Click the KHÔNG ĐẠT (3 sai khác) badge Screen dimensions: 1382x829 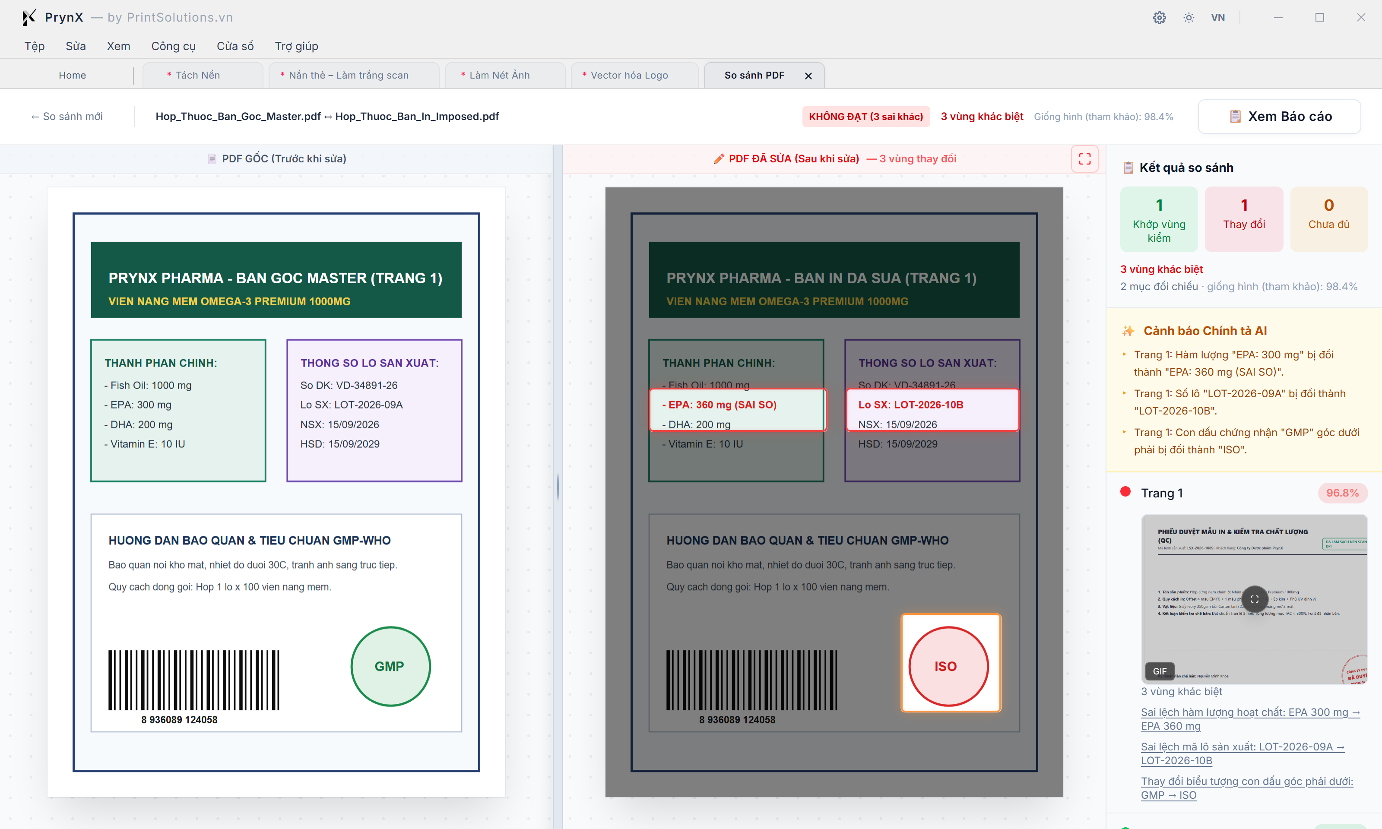tap(866, 116)
